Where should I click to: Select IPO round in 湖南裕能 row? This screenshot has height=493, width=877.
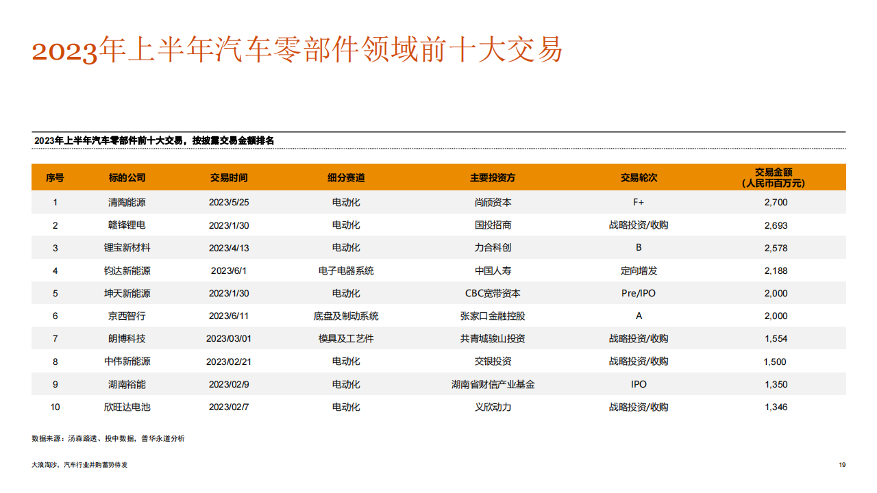click(639, 384)
